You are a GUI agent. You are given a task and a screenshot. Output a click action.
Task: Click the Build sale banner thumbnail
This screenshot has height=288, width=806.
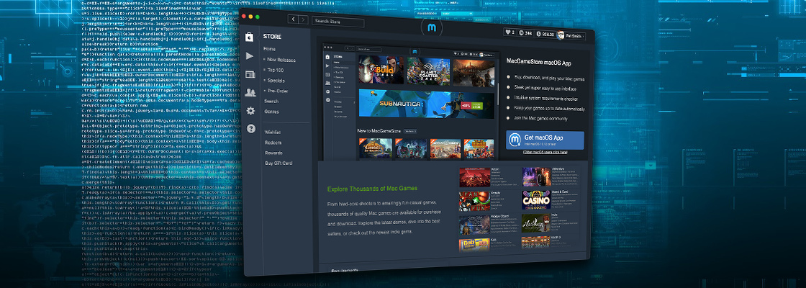pyautogui.click(x=381, y=70)
